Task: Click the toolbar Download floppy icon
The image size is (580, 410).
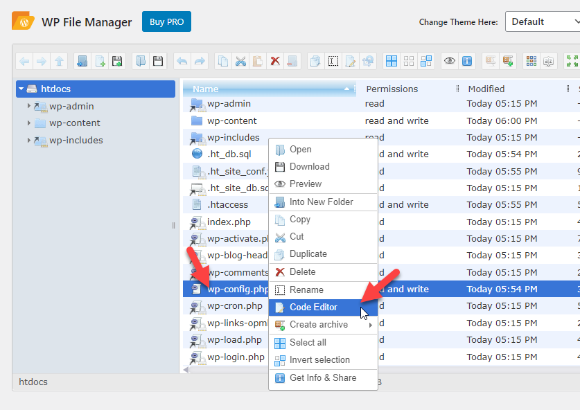Action: pos(158,61)
